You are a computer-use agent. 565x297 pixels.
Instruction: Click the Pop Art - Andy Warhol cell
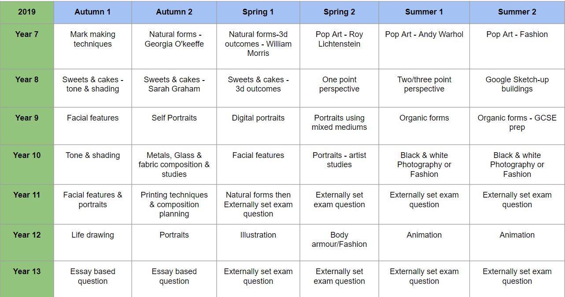click(x=424, y=46)
